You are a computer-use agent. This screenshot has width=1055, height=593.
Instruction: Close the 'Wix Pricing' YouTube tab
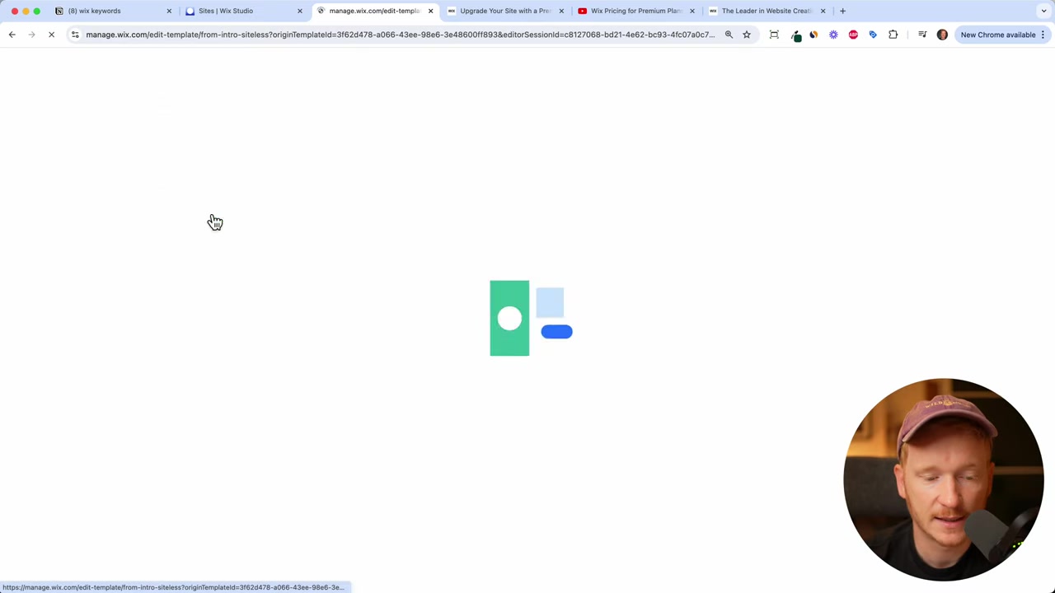point(692,11)
